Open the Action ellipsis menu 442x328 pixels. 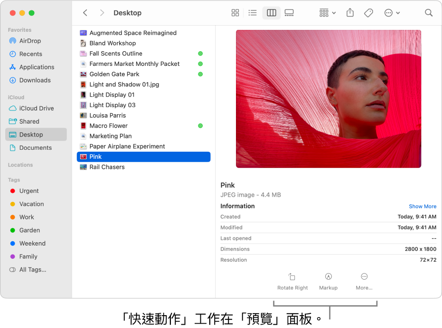(392, 13)
